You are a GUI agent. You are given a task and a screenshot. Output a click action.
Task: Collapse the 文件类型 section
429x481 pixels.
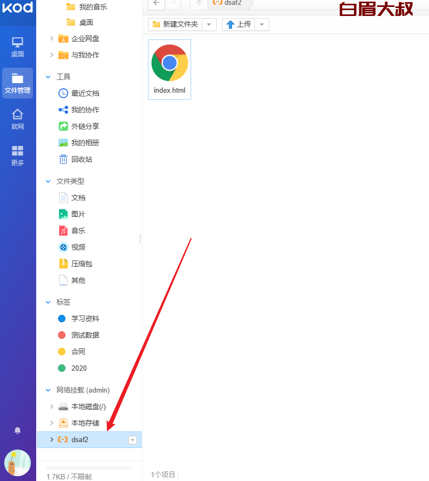[x=48, y=182]
